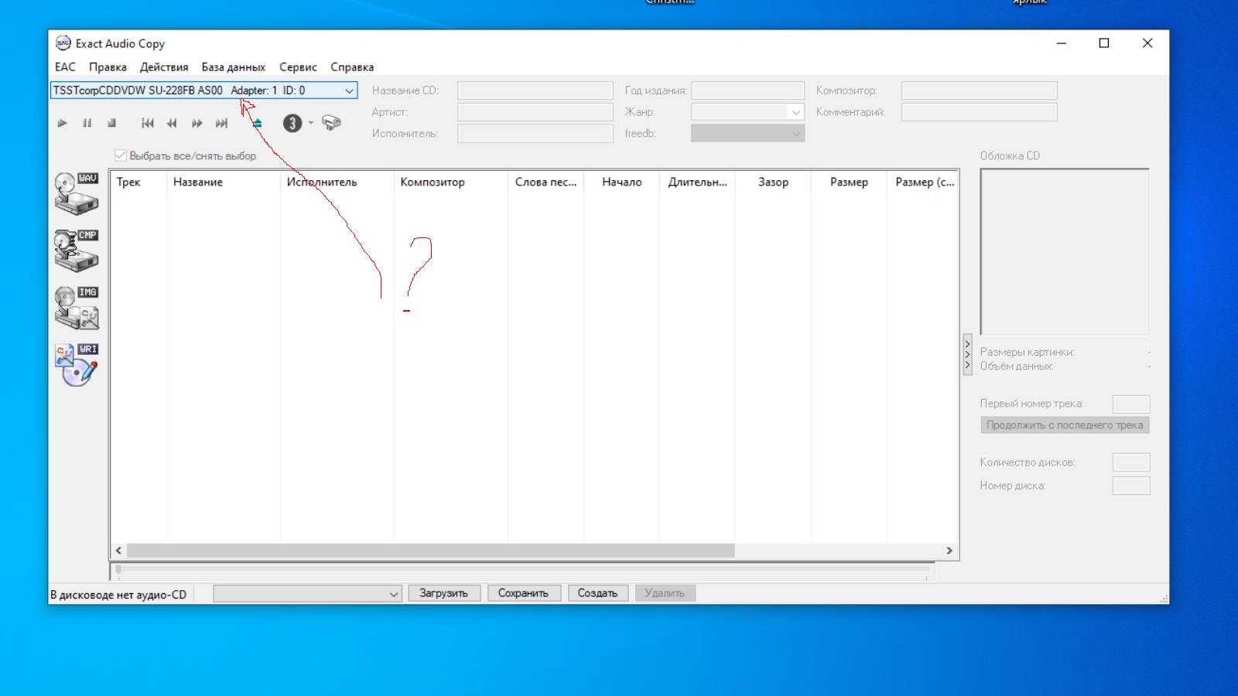Image resolution: width=1238 pixels, height=696 pixels.
Task: Click the Слова пес... column header
Action: coord(546,183)
